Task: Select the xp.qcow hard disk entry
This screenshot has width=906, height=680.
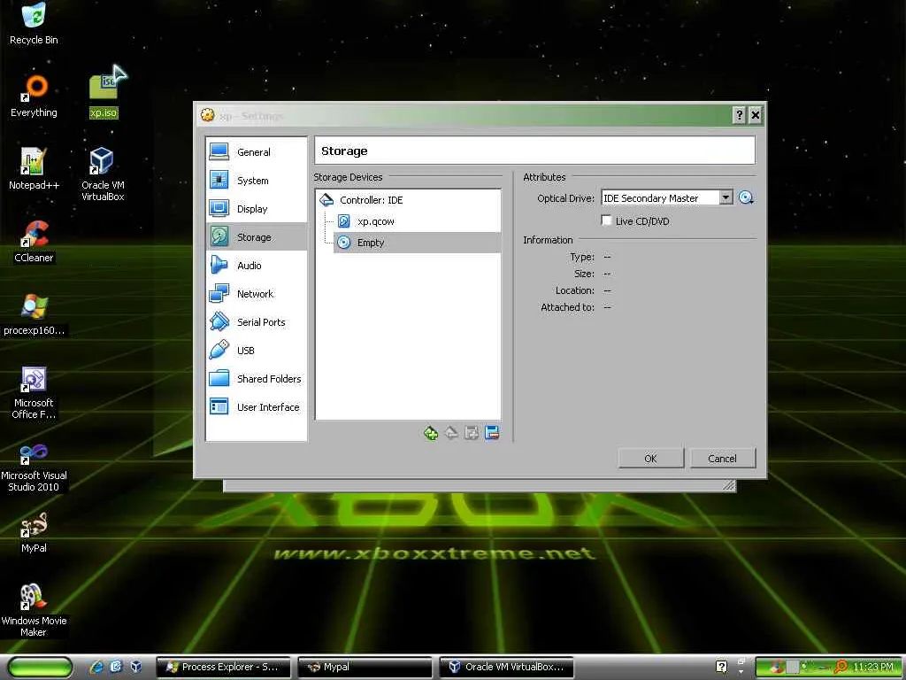Action: 418,221
